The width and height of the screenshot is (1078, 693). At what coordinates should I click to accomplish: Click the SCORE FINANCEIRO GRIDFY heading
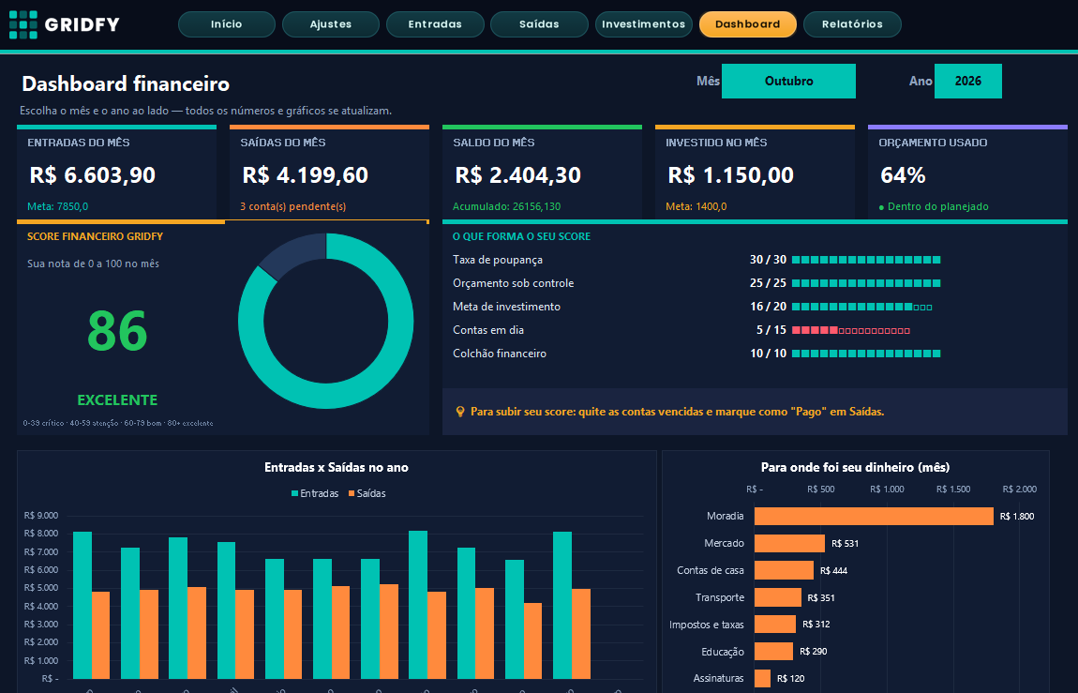tap(95, 236)
